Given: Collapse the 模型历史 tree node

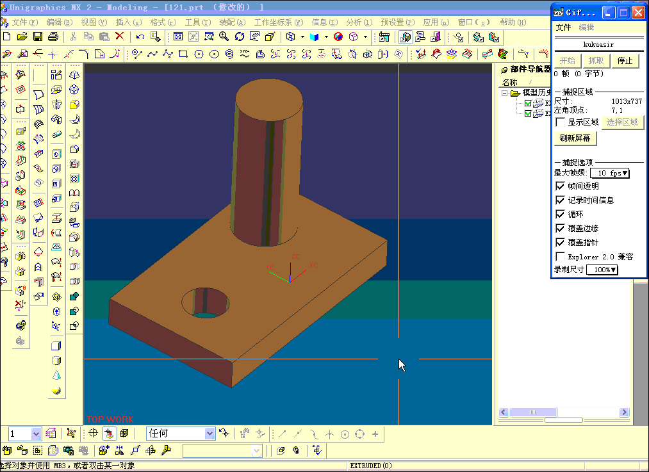Looking at the screenshot, I should 505,93.
